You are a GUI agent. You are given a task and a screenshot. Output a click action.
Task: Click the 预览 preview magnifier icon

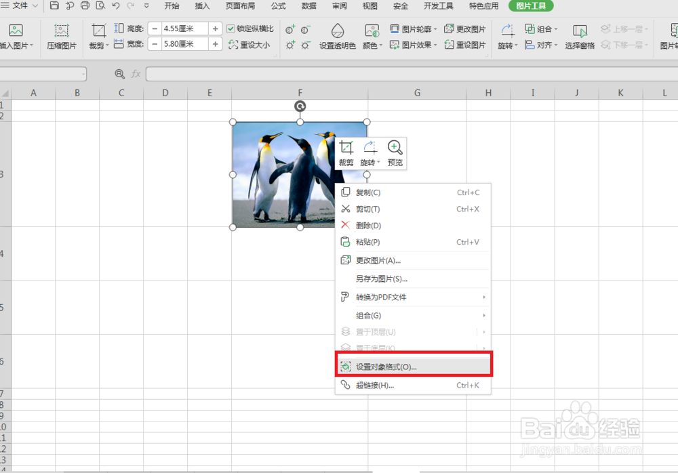(395, 153)
